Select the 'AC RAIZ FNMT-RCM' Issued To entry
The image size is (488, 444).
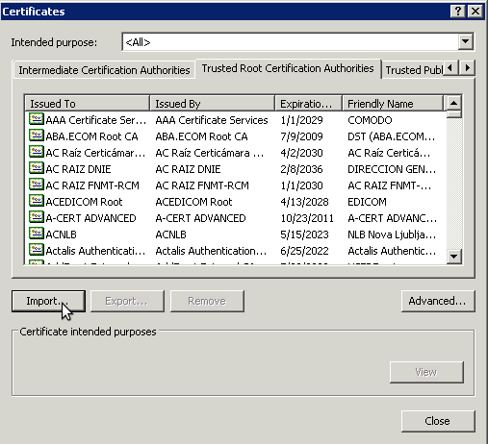[x=92, y=185]
